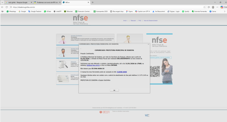
Task: Close the acbr ginfes search tab
Action: [31, 2]
